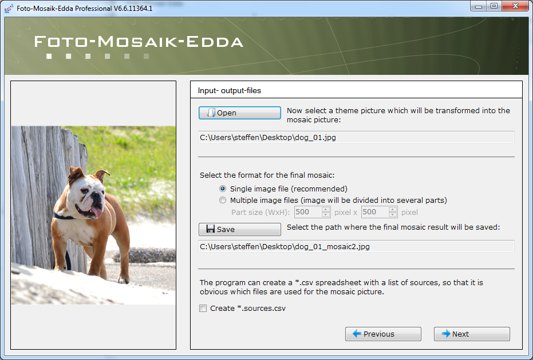Increase the part width stepper value

326,209
